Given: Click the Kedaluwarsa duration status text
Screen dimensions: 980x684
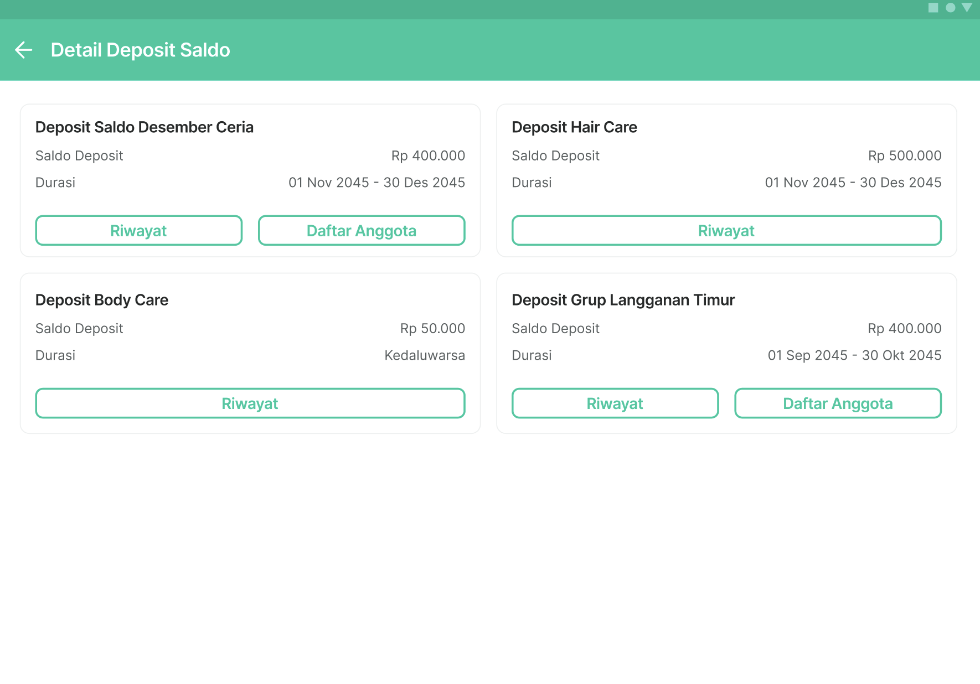Looking at the screenshot, I should [x=425, y=355].
